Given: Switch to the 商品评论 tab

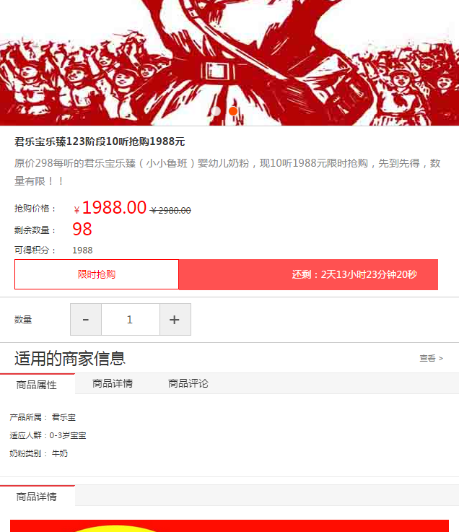Looking at the screenshot, I should [x=188, y=384].
